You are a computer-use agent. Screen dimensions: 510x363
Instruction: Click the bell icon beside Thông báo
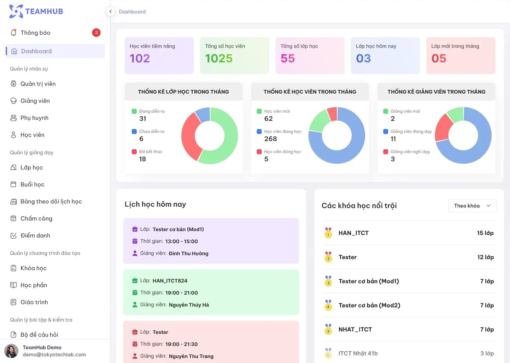(13, 33)
